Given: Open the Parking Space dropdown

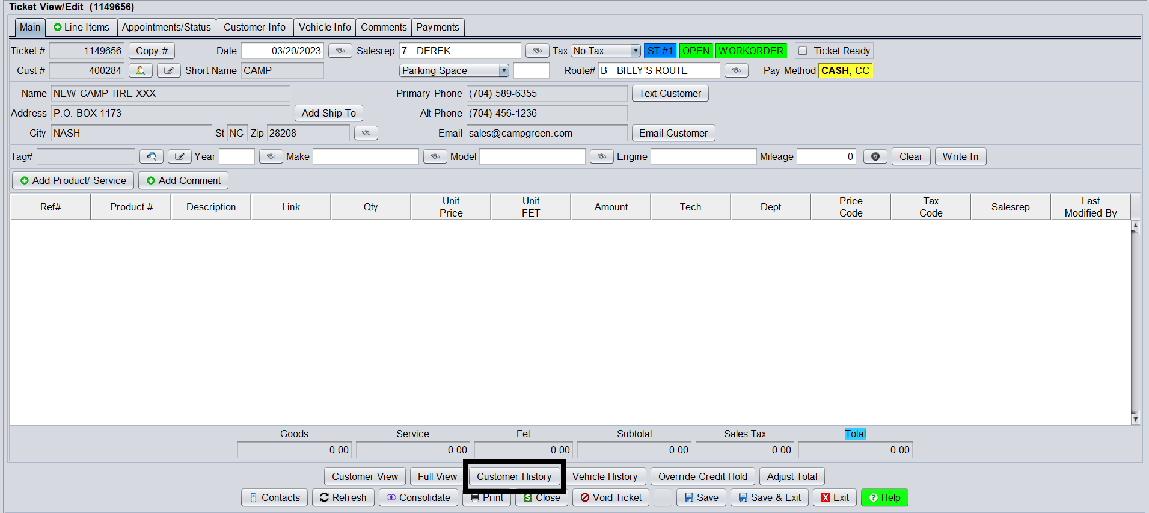Looking at the screenshot, I should (x=503, y=71).
